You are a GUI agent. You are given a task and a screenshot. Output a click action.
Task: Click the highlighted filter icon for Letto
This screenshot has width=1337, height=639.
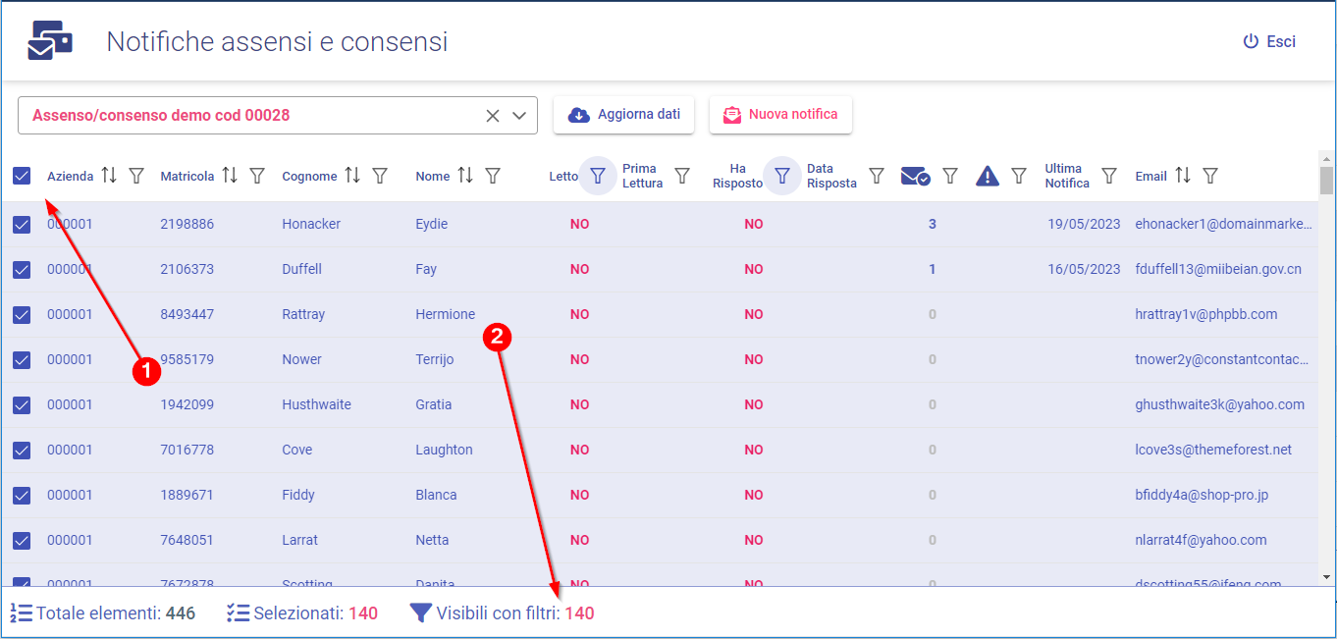click(597, 176)
